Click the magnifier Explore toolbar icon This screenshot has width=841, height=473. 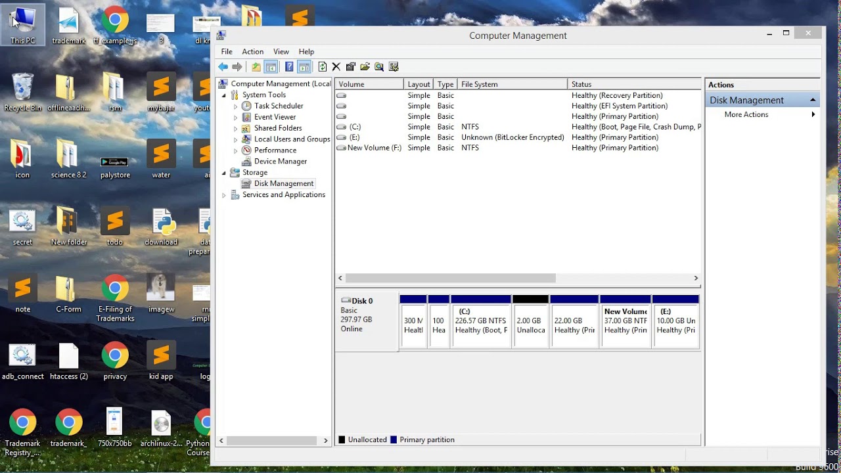[379, 67]
